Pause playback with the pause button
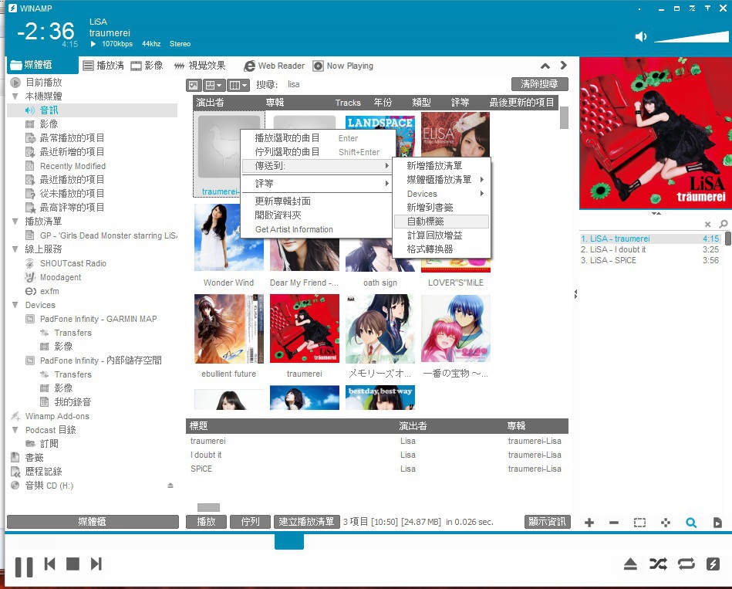The image size is (732, 589). tap(24, 567)
